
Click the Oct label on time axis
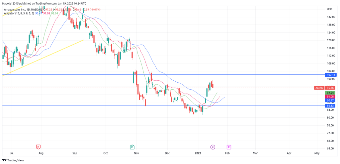pyautogui.click(x=106, y=153)
